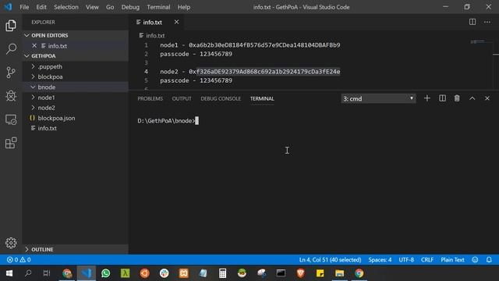499x281 pixels.
Task: Open the View menu
Action: (92, 7)
